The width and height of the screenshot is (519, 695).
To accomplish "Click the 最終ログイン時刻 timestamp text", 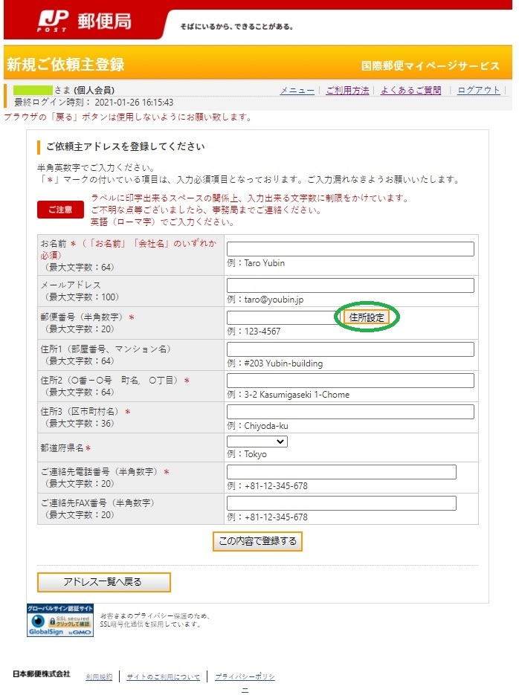I will [94, 103].
